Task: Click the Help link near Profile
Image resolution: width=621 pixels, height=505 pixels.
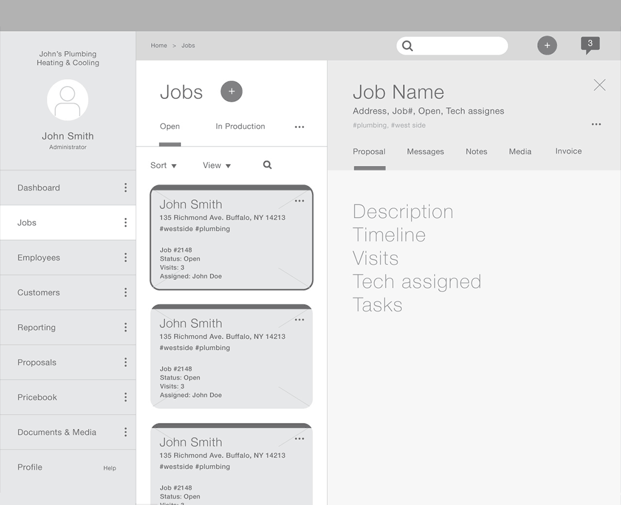Action: tap(110, 468)
